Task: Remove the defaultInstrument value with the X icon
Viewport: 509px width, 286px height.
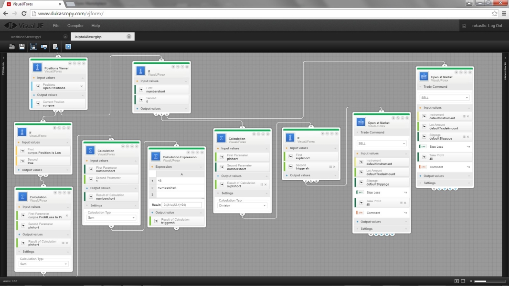Action: (x=468, y=116)
